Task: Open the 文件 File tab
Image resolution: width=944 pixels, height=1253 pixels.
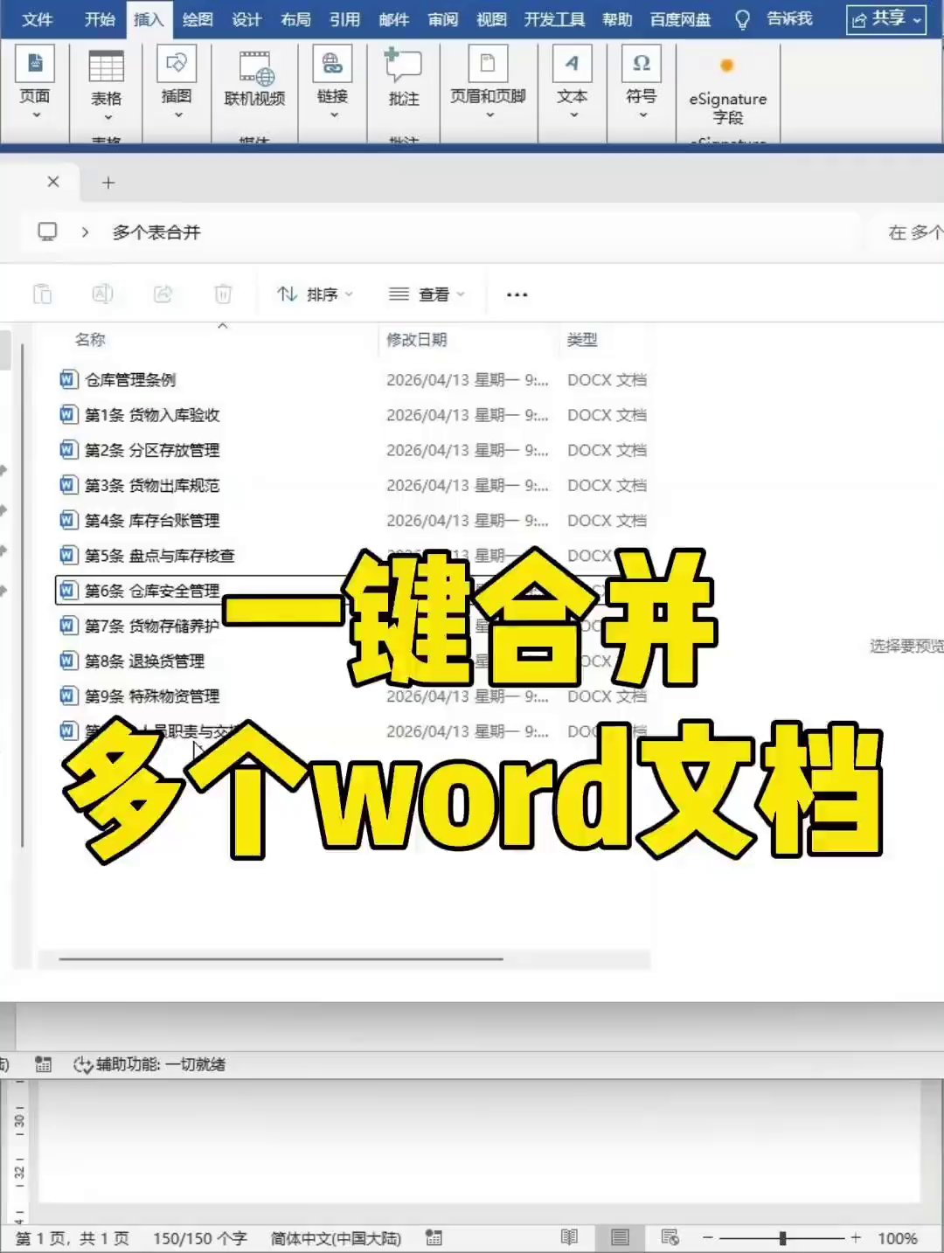Action: coord(37,19)
